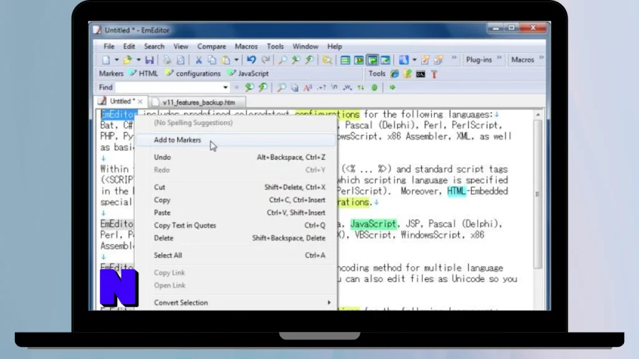Click the Internet Explorer icon in Tools bar

[x=394, y=74]
